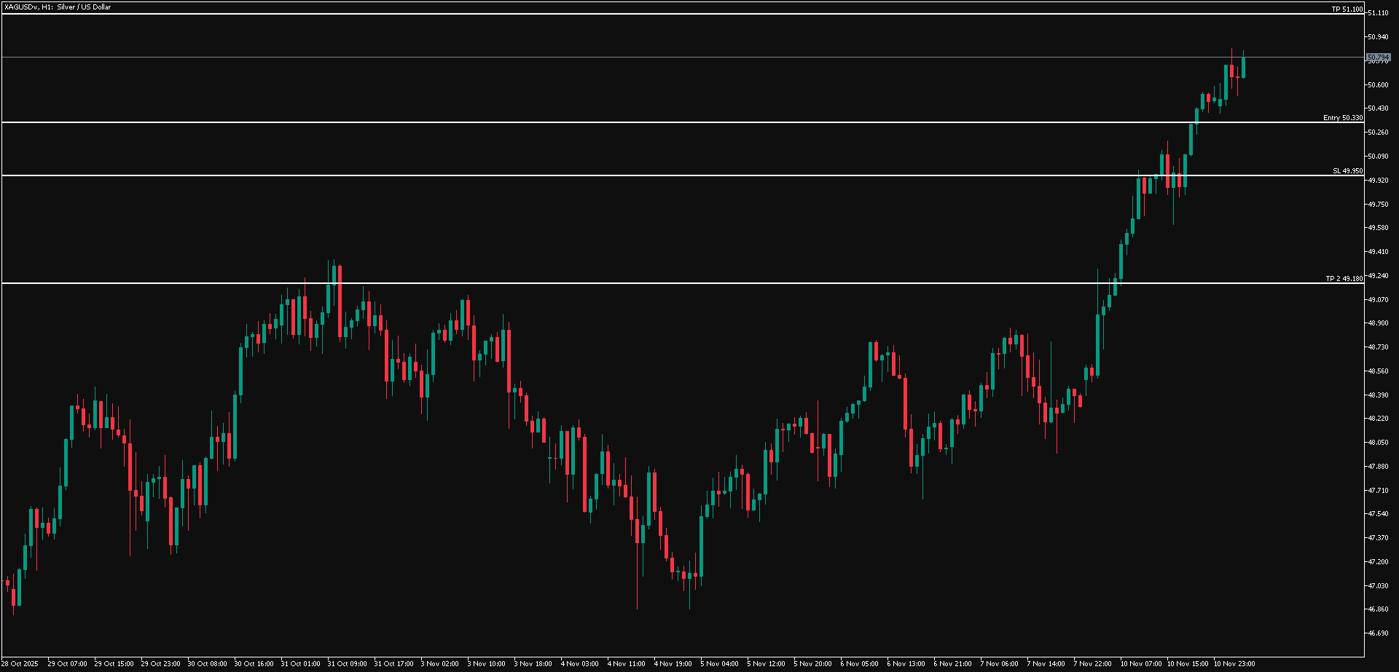1399x672 pixels.
Task: Click the 6 Nov 13:00 time axis label
Action: point(906,663)
